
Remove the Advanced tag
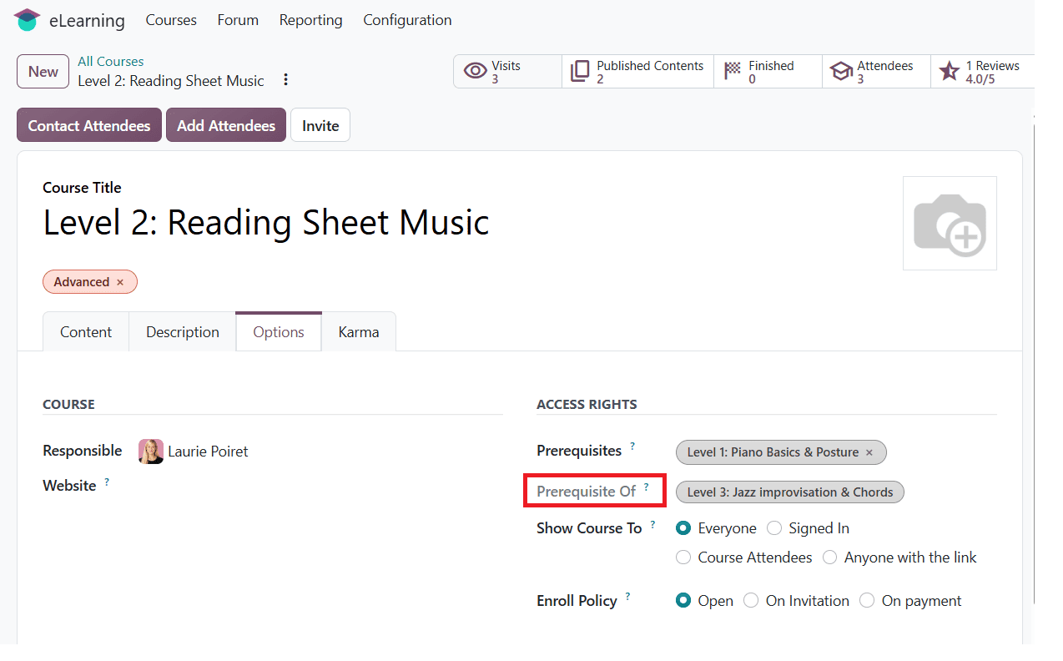(x=120, y=282)
